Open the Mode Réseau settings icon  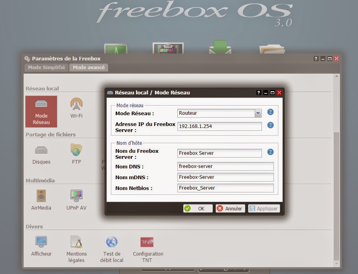tap(41, 111)
